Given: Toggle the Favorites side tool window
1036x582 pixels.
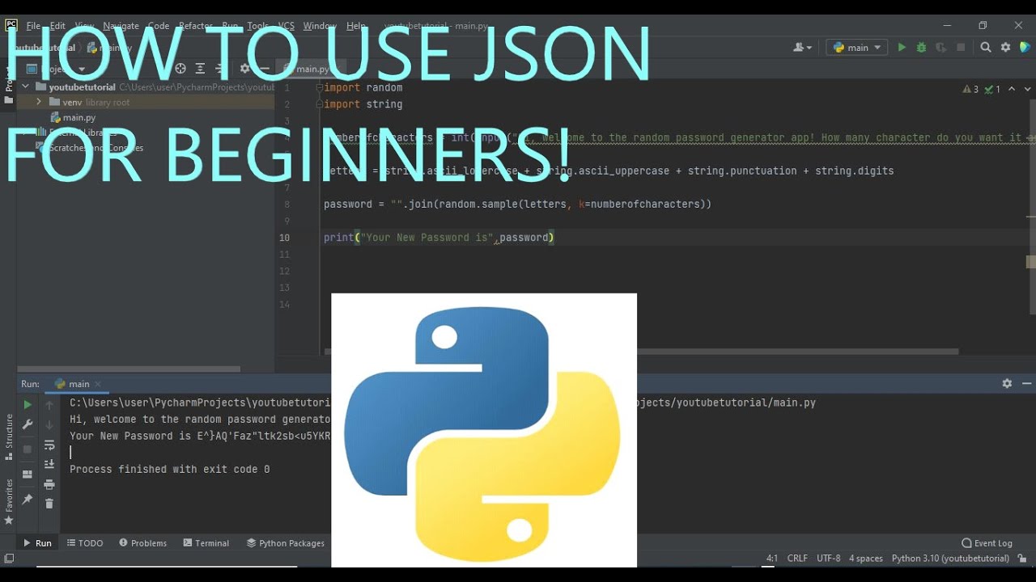Looking at the screenshot, I should point(9,501).
